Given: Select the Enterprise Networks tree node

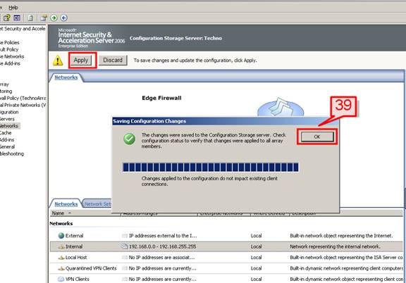Looking at the screenshot, I should 12,56.
